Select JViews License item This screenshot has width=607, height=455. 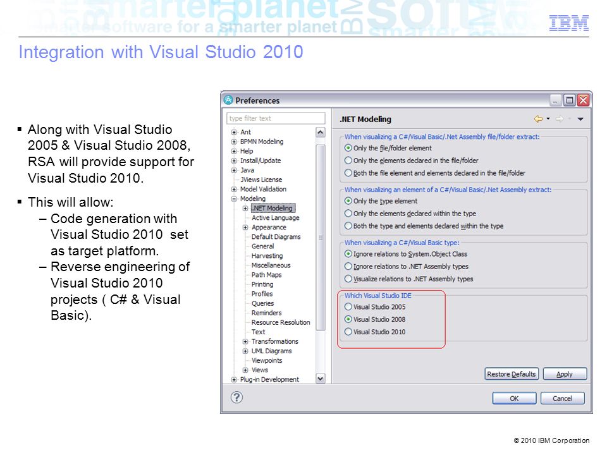(261, 180)
